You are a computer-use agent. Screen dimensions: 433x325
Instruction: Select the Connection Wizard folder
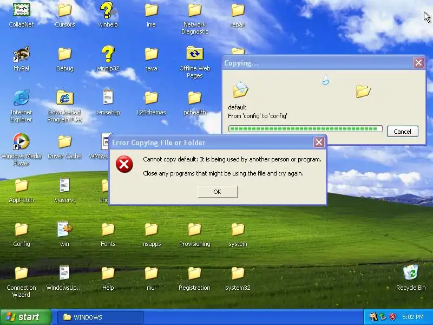(x=21, y=273)
